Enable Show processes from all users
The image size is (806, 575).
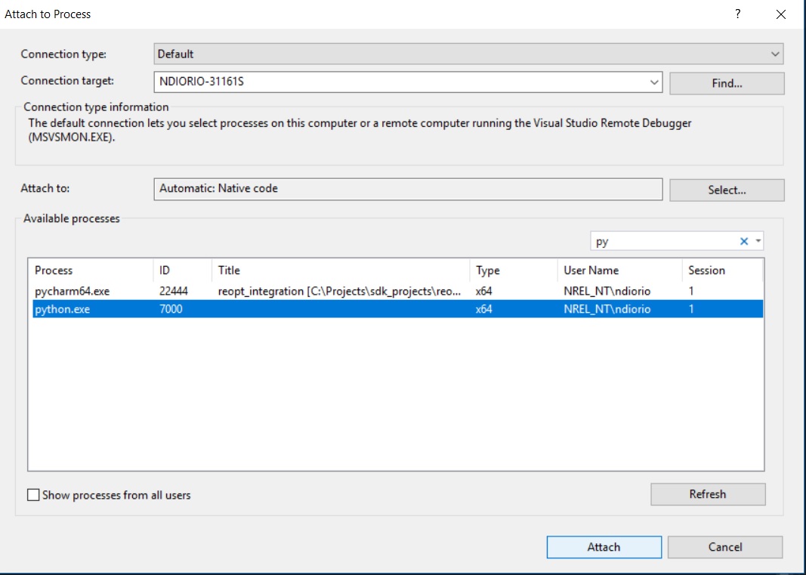point(33,496)
